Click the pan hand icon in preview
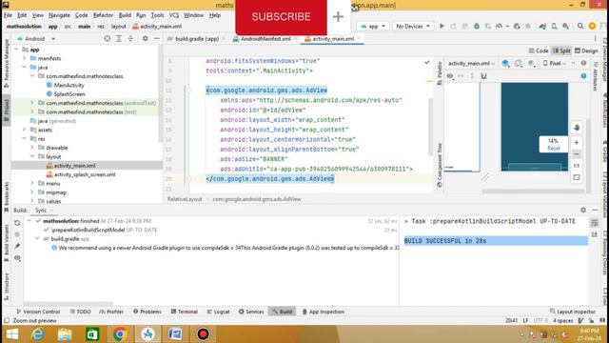This screenshot has width=609, height=343. (577, 127)
